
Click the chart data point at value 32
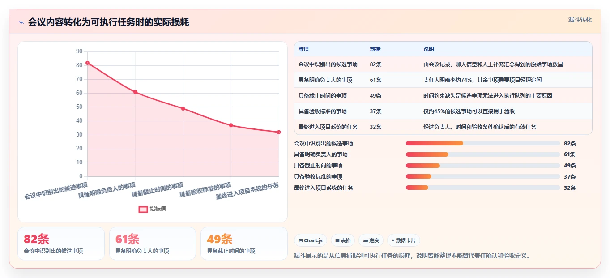pyautogui.click(x=279, y=132)
